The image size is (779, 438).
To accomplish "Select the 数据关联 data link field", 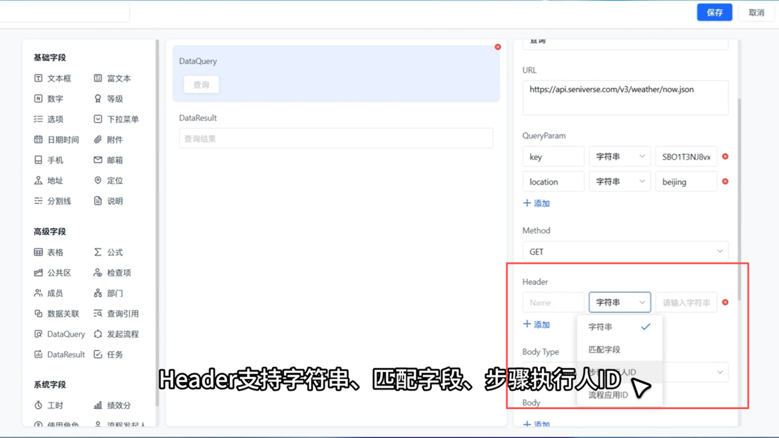I will pyautogui.click(x=56, y=314).
